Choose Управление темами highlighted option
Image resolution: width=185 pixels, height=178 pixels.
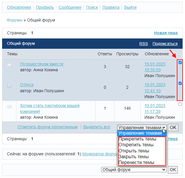click(x=142, y=133)
